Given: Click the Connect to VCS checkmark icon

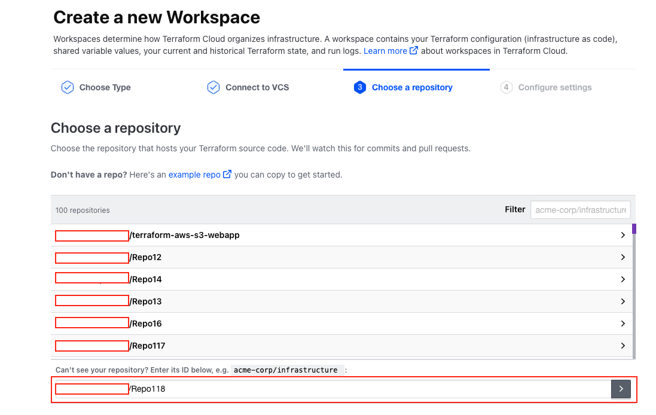Looking at the screenshot, I should tap(213, 87).
